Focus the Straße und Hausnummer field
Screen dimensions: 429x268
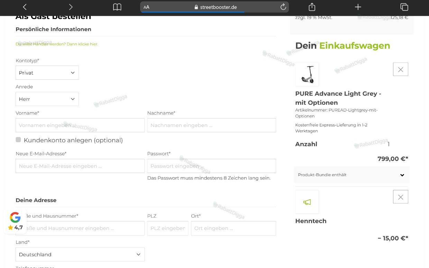[80, 228]
